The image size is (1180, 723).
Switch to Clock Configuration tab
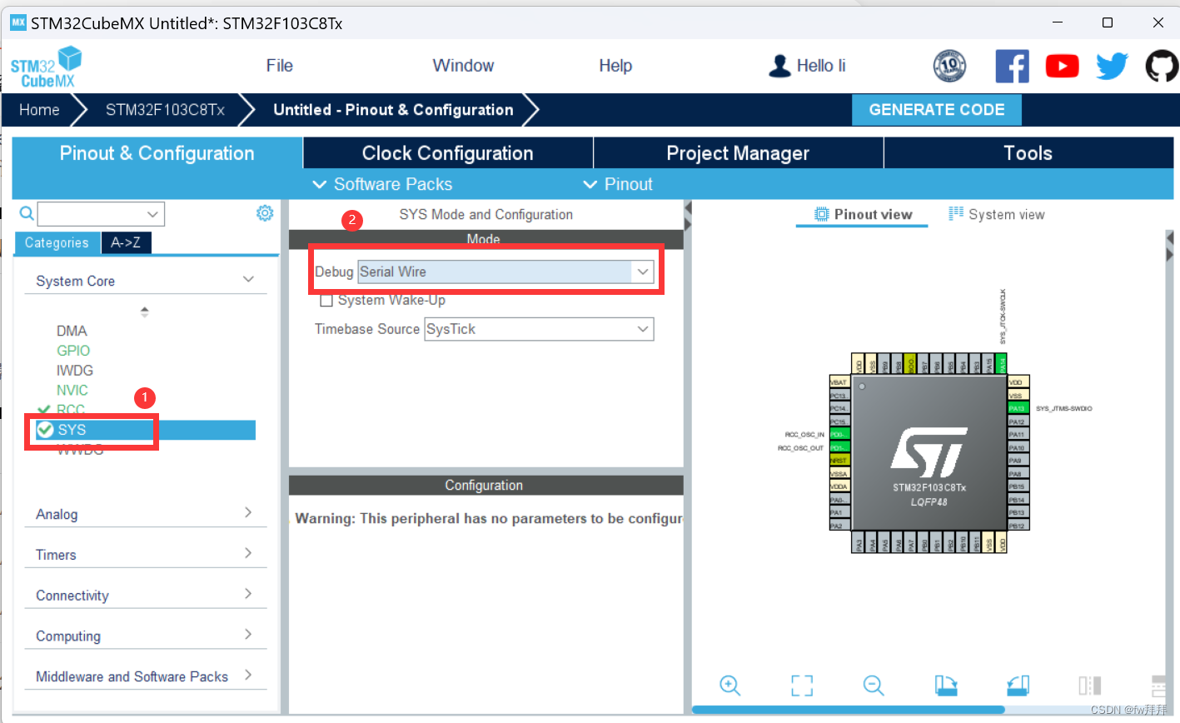pyautogui.click(x=447, y=153)
